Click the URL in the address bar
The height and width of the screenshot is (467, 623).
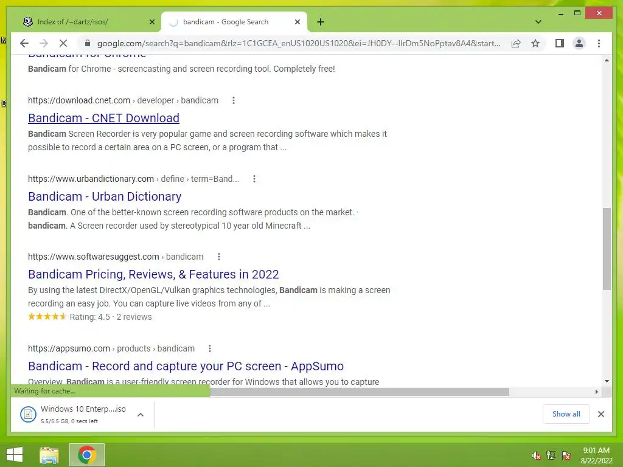[298, 43]
